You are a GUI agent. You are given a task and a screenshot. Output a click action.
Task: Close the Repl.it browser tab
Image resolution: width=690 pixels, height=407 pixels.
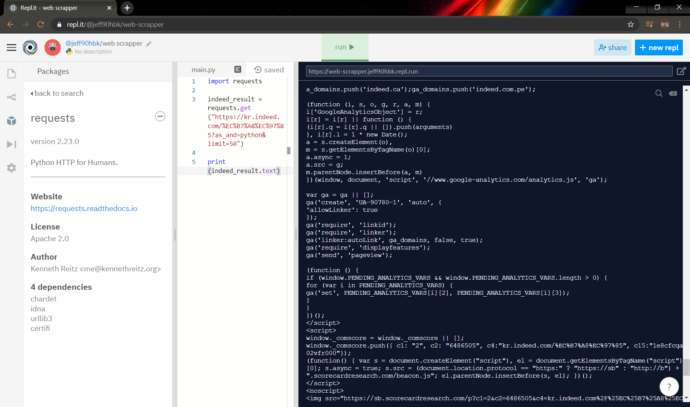click(x=109, y=8)
